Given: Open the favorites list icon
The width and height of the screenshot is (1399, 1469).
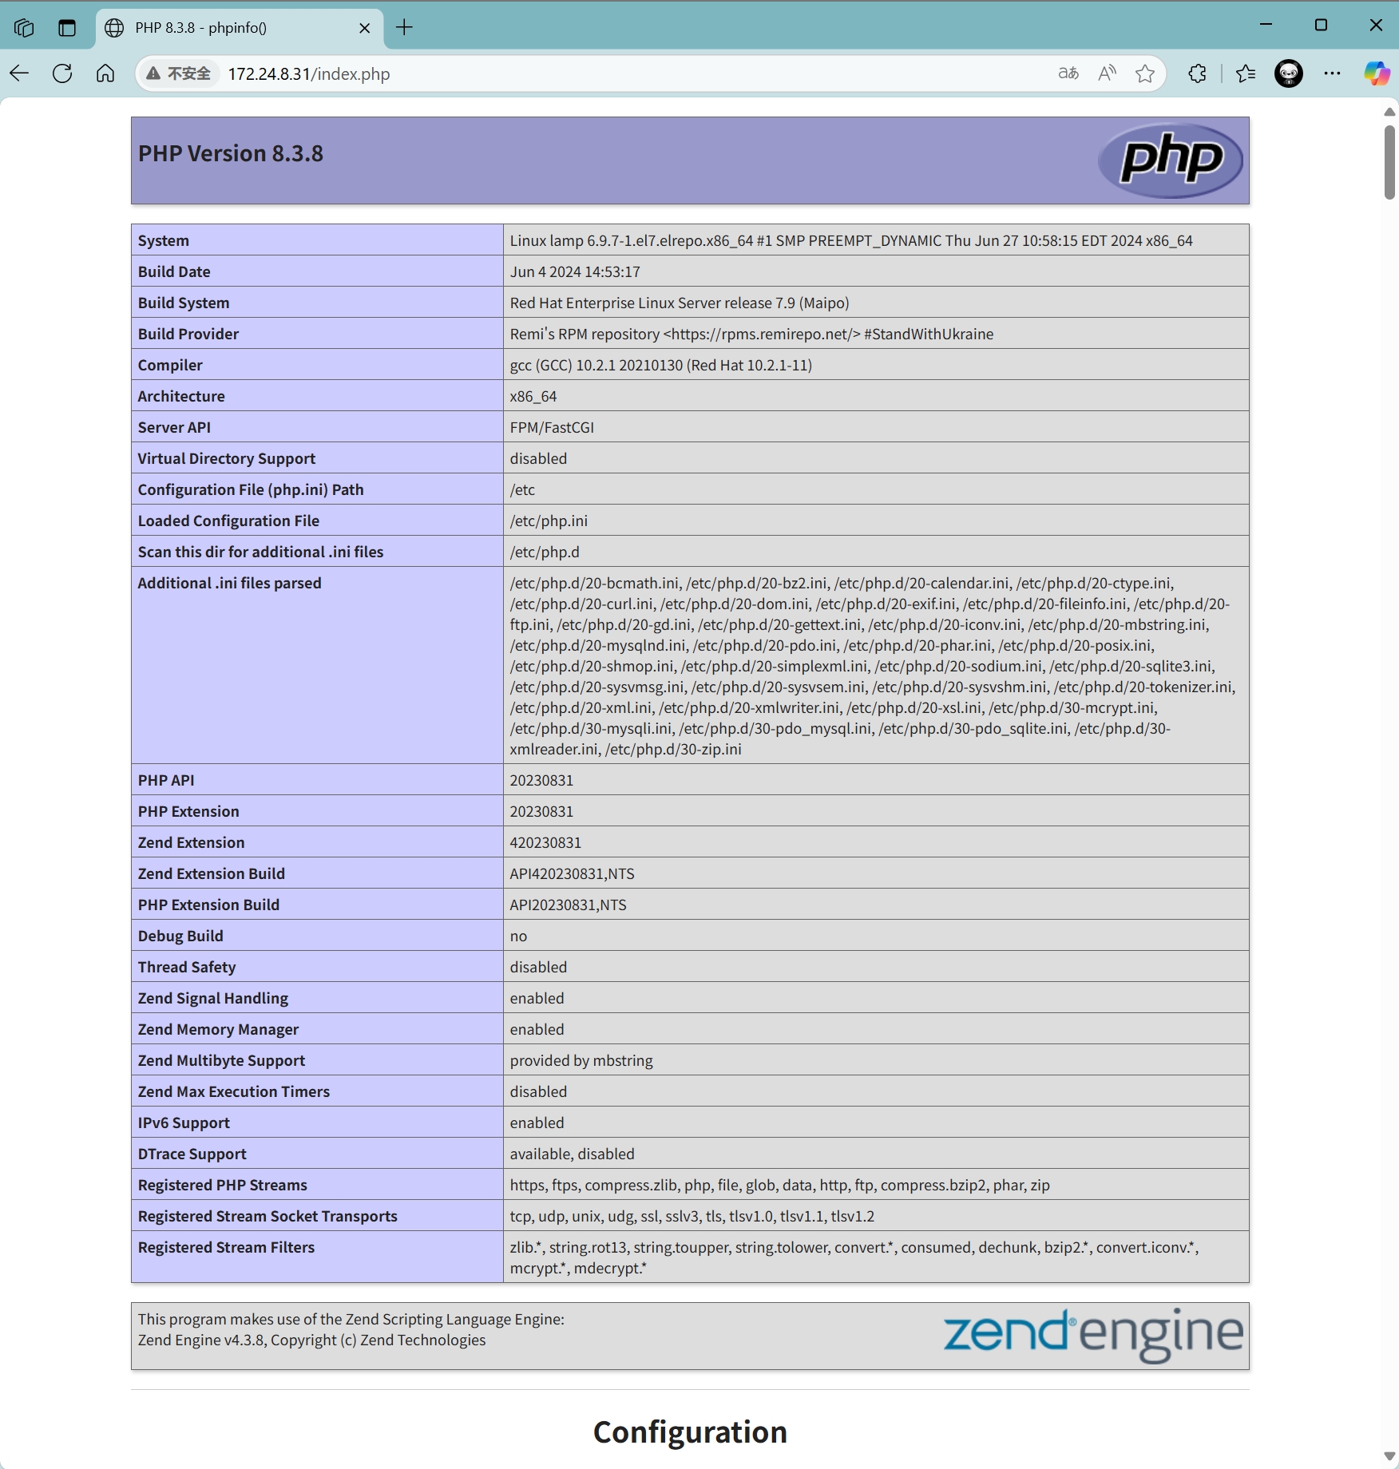Looking at the screenshot, I should point(1246,73).
